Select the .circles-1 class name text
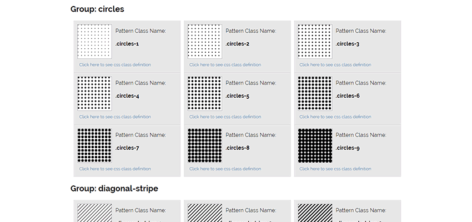 [x=127, y=44]
